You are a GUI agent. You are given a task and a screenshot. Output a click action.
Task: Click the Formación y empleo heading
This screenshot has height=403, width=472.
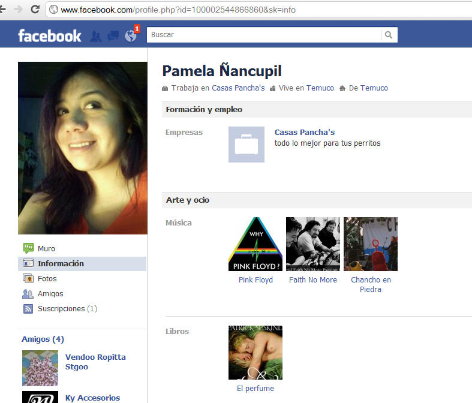(204, 110)
